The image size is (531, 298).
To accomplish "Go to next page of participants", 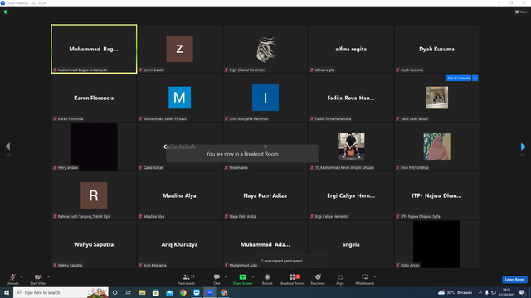I will click(x=523, y=147).
